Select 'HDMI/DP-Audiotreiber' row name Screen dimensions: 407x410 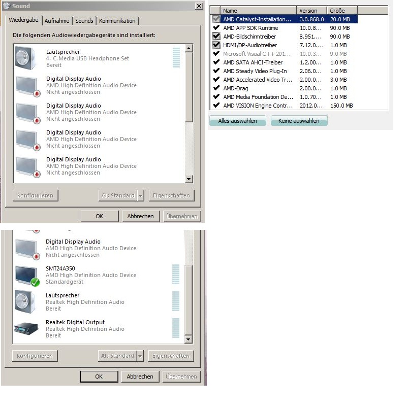click(250, 45)
